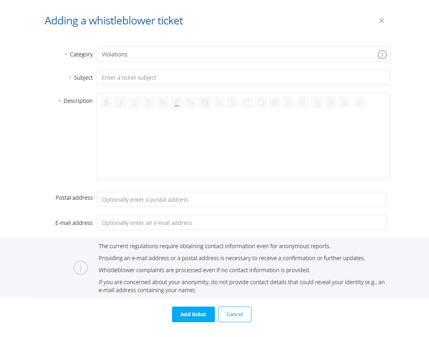The height and width of the screenshot is (337, 429).
Task: Click the eraser clear formatting icon
Action: (x=275, y=102)
